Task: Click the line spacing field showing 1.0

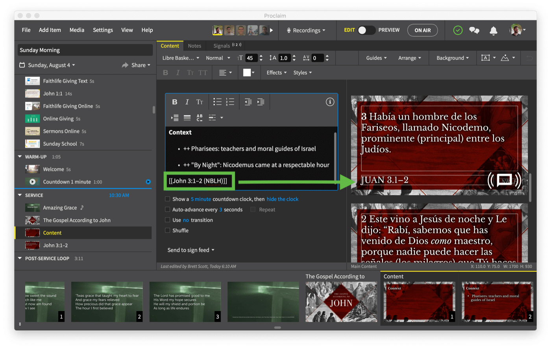Action: point(285,58)
